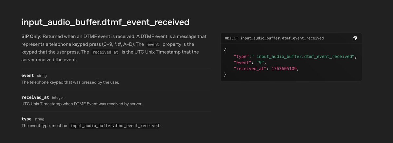Image resolution: width=393 pixels, height=143 pixels.
Task: Click 'UTC Unix Timestamp when DTMF Event' description
Action: pos(82,104)
